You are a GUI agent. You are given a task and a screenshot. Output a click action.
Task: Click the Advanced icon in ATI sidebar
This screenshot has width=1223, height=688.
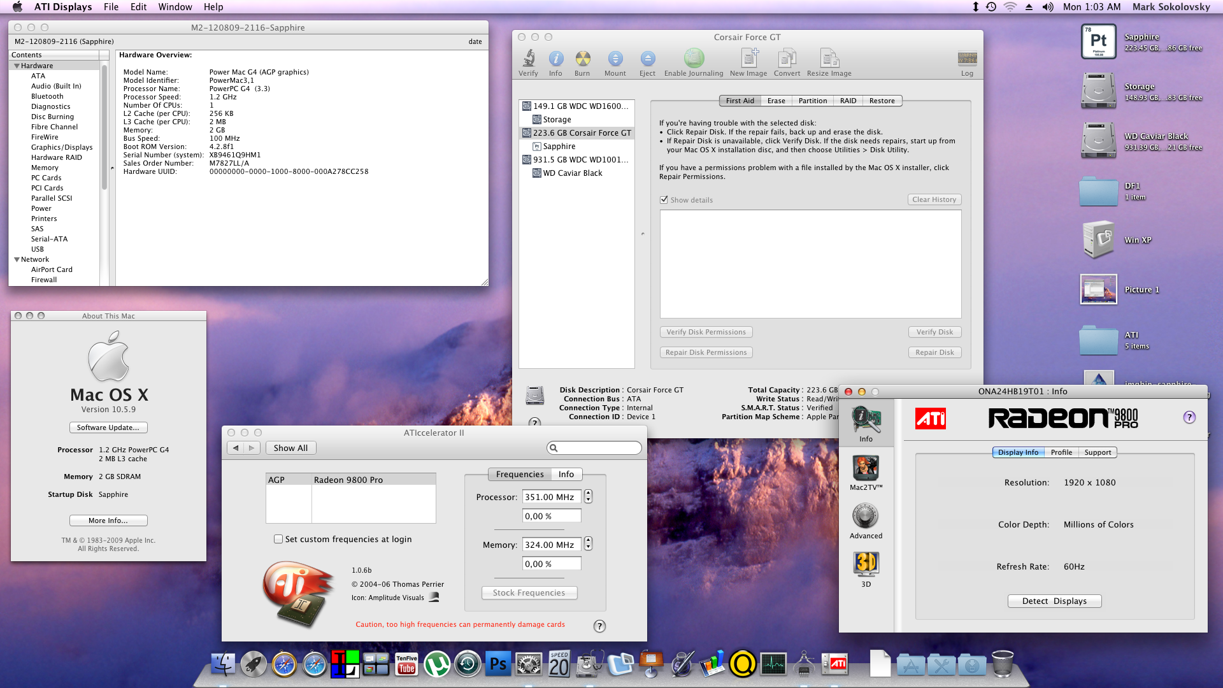(866, 516)
